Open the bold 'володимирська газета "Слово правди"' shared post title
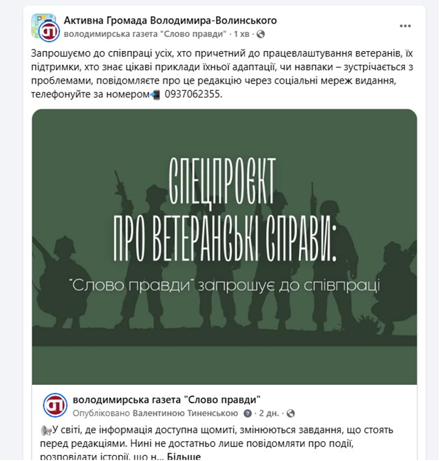 (x=166, y=400)
